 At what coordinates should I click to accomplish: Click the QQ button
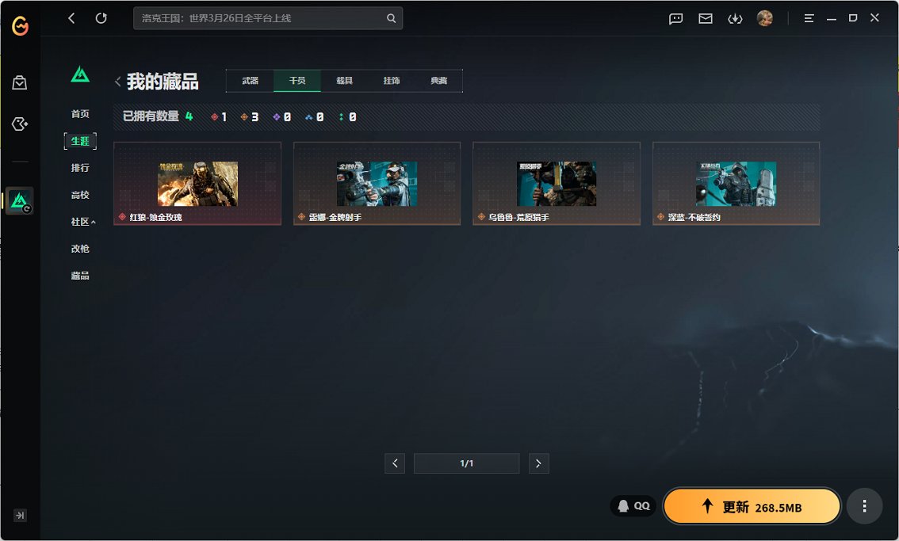(x=633, y=506)
